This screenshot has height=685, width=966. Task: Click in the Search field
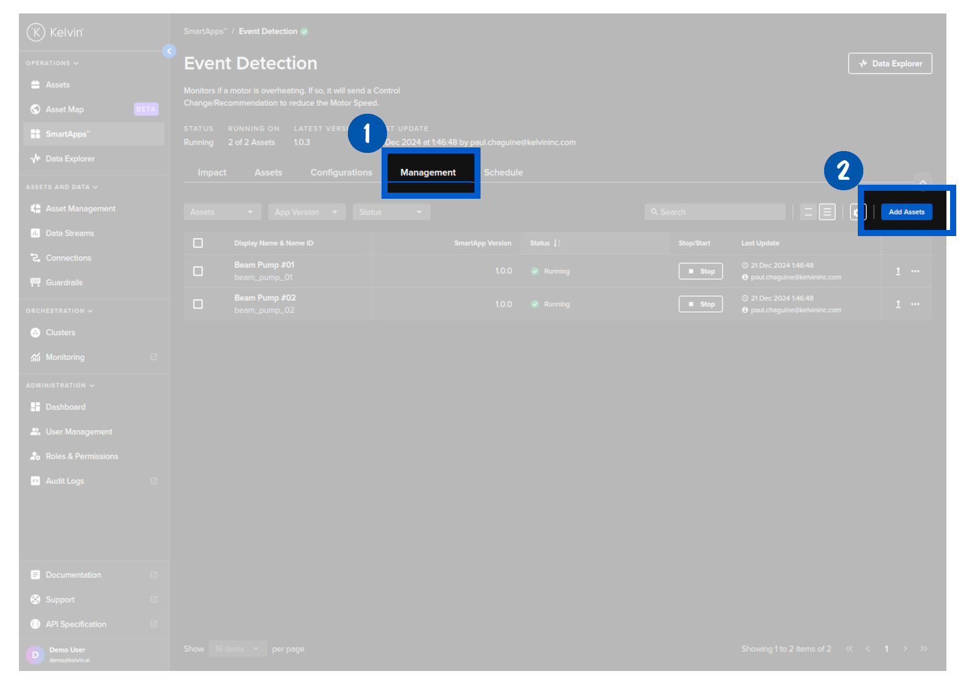pyautogui.click(x=715, y=212)
